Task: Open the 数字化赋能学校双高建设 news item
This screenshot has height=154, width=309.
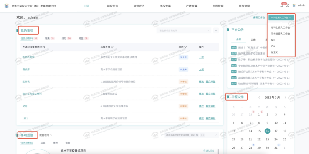Action: [252, 53]
